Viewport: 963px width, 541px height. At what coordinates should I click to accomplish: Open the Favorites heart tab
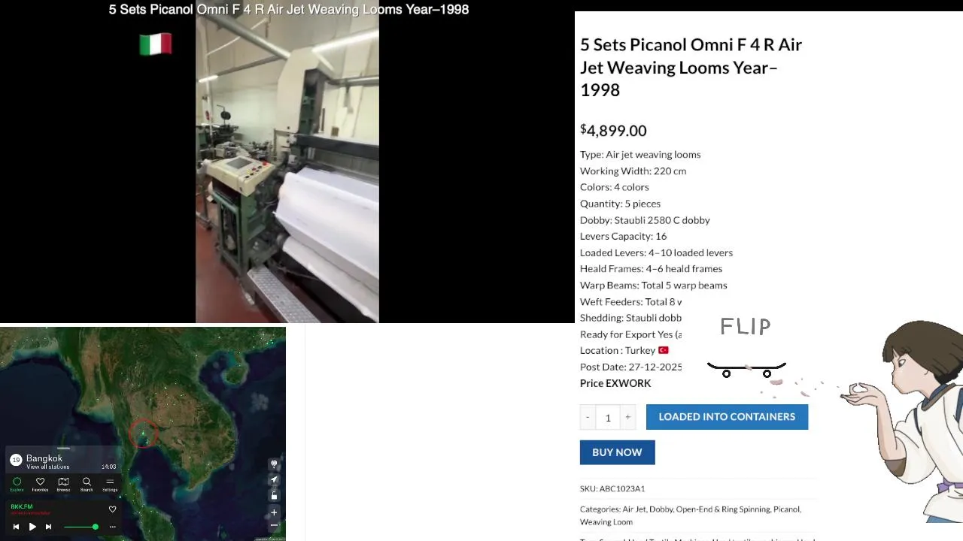coord(40,484)
